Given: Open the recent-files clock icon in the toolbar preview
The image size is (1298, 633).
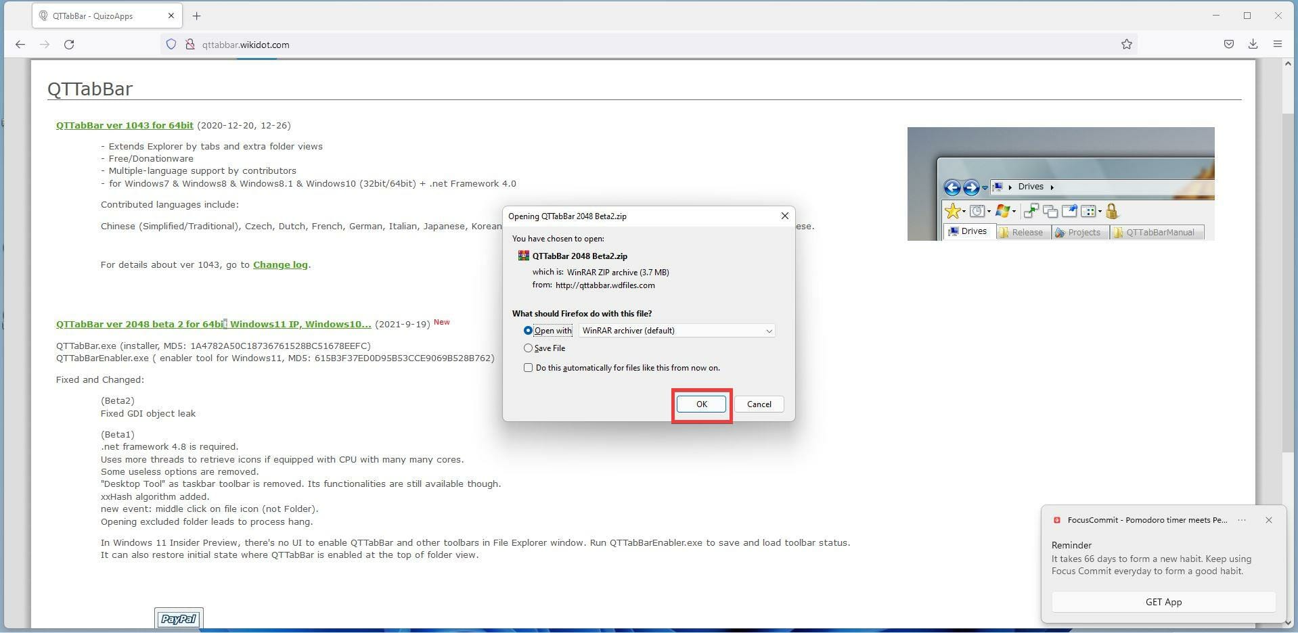Looking at the screenshot, I should 977,211.
